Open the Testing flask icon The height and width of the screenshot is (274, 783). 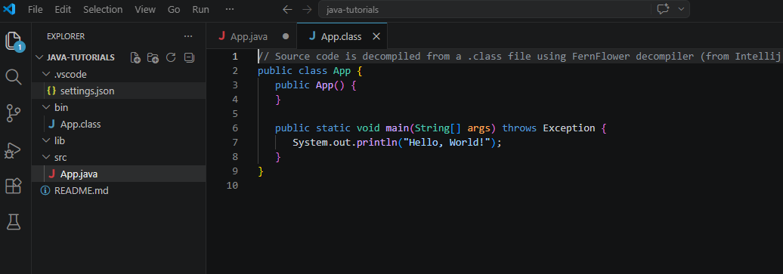coord(14,222)
